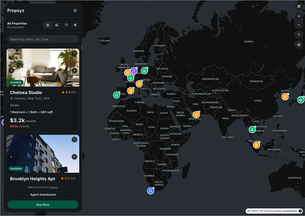Select green home marker near Cambodia
The width and height of the screenshot is (305, 216).
coord(252,129)
